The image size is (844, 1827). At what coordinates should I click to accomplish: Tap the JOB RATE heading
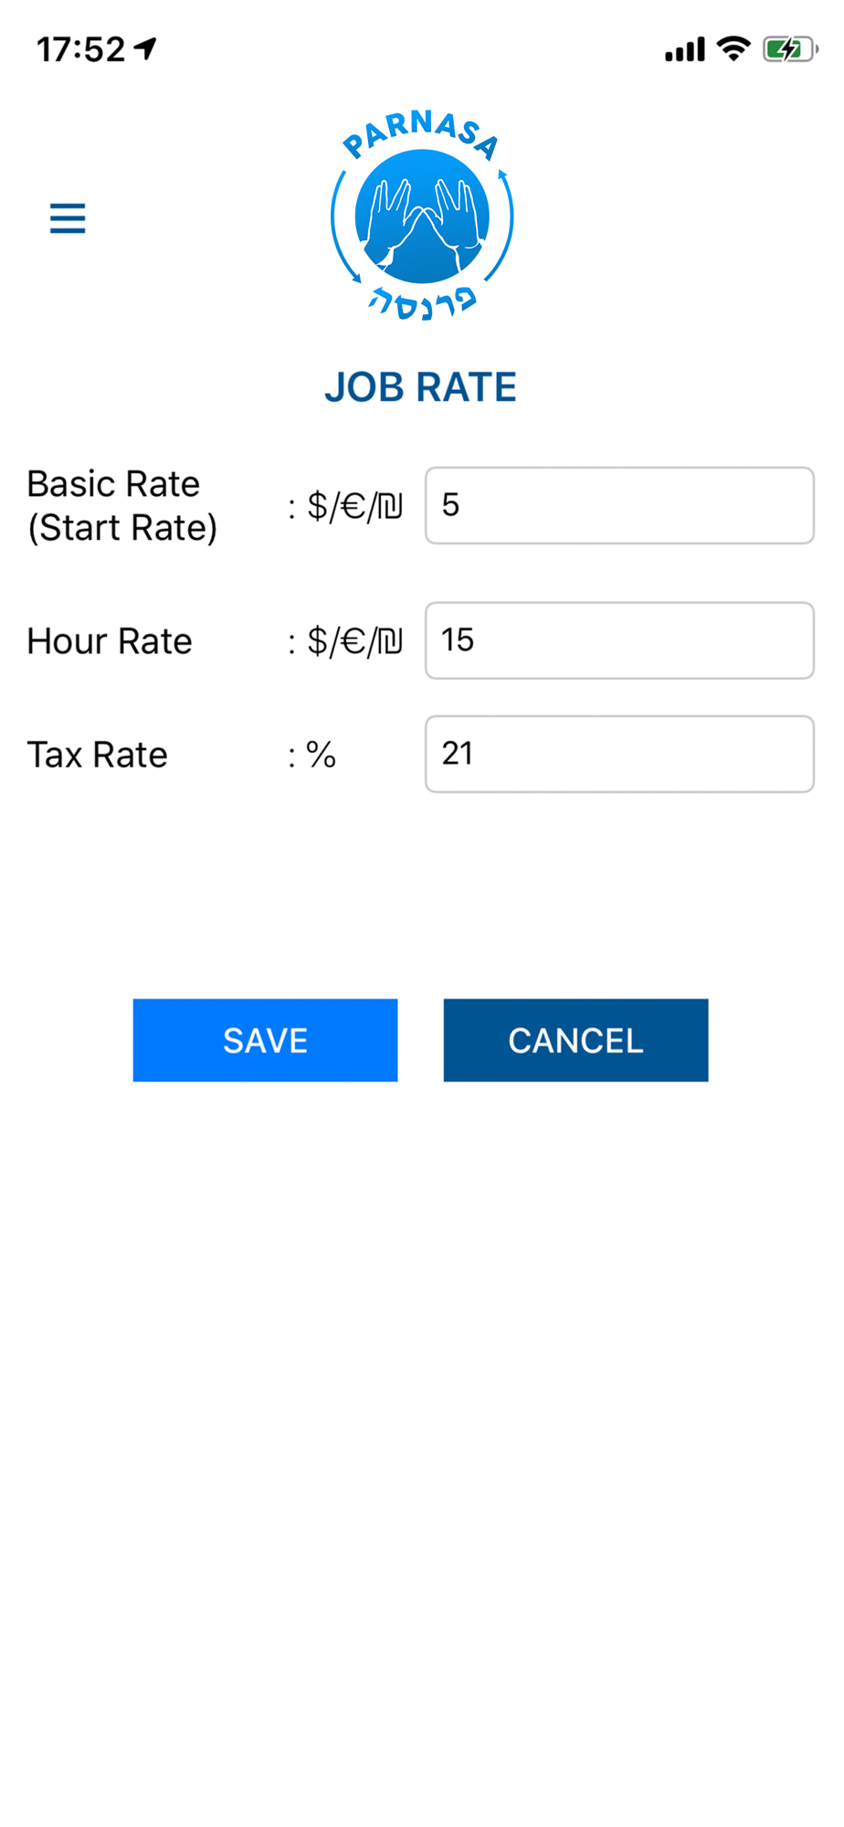click(421, 387)
